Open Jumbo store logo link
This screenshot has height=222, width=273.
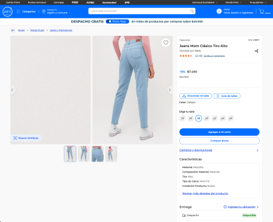tap(90, 2)
